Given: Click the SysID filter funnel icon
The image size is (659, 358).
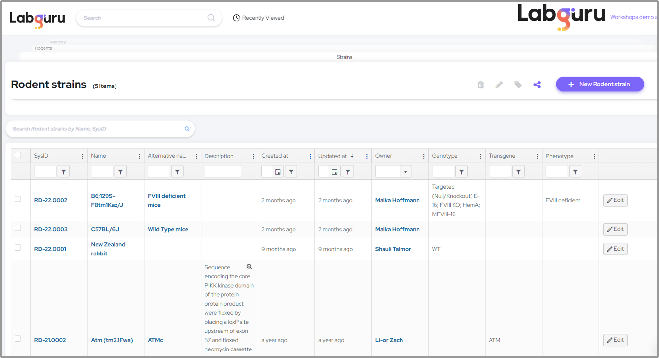Looking at the screenshot, I should (x=64, y=172).
